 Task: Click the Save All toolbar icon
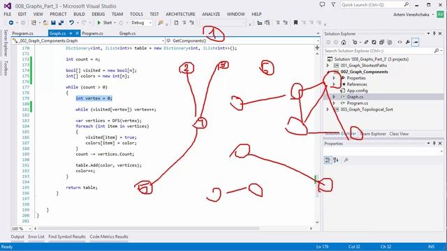point(61,22)
